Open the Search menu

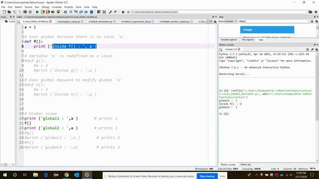pyautogui.click(x=18, y=7)
